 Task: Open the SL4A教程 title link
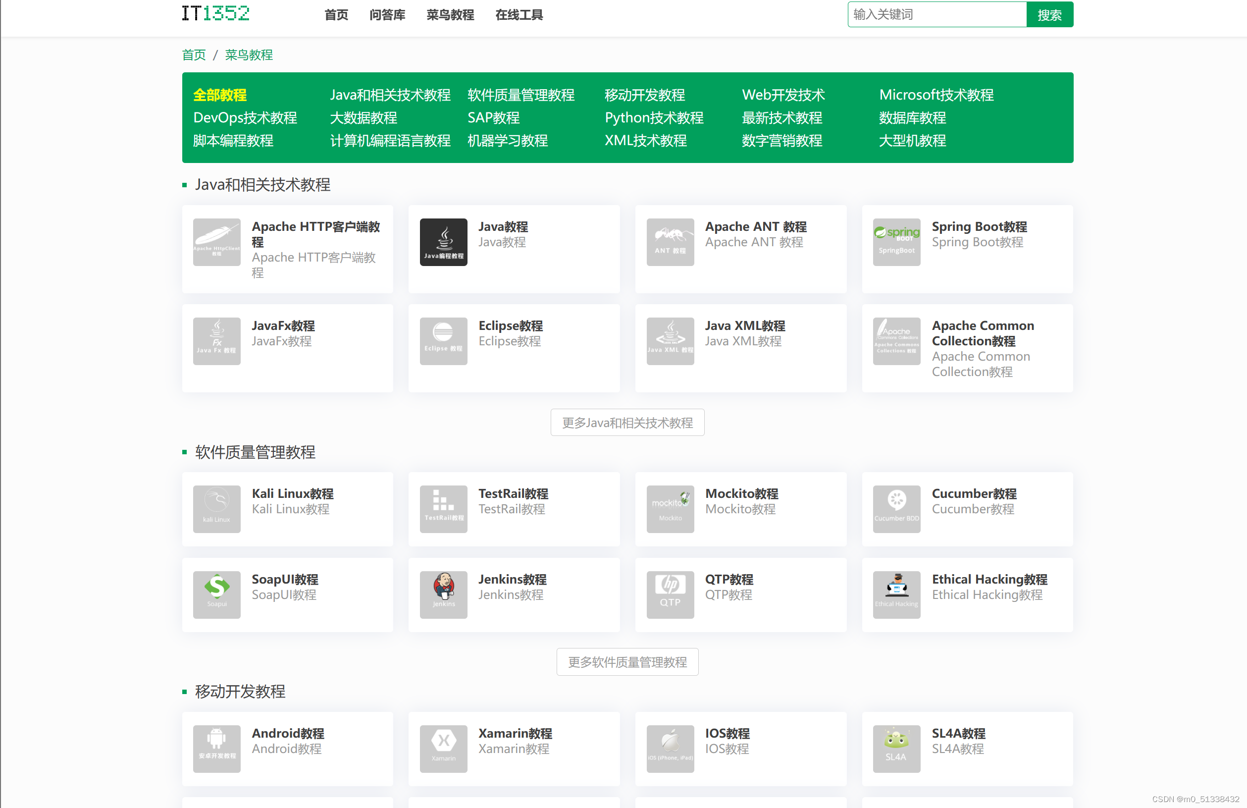[958, 734]
